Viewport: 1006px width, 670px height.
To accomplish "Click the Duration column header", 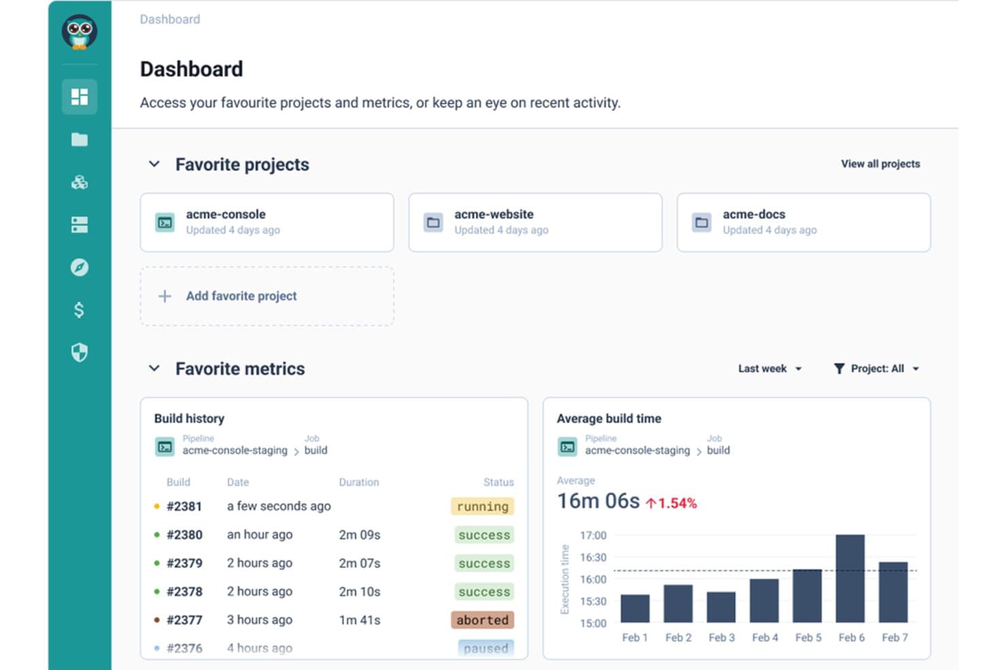I will pyautogui.click(x=359, y=482).
